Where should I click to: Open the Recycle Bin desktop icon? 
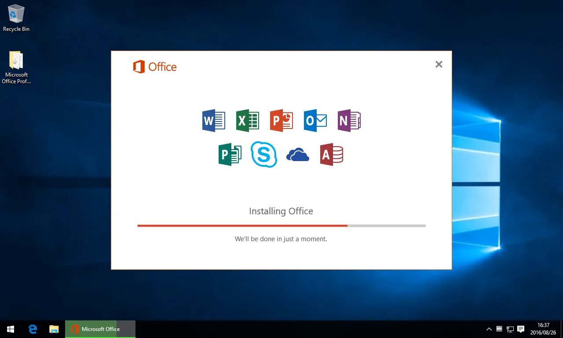pyautogui.click(x=16, y=18)
